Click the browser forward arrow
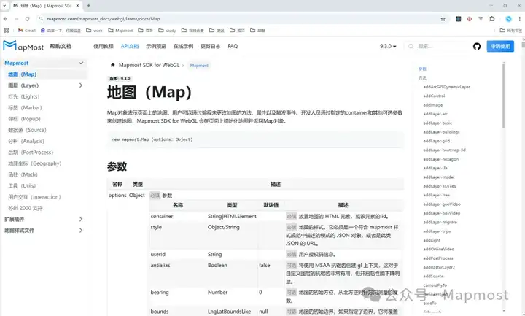 [x=16, y=19]
